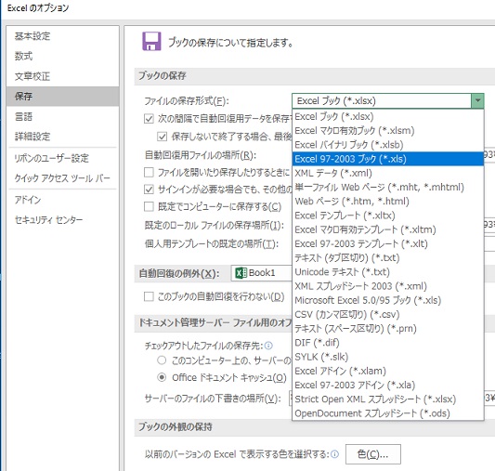Choose XML スプレッドシート 2003 (*.xml)
495x471 pixels.
click(388, 286)
